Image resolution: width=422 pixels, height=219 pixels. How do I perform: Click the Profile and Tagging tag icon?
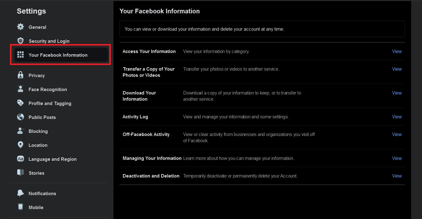pos(20,103)
